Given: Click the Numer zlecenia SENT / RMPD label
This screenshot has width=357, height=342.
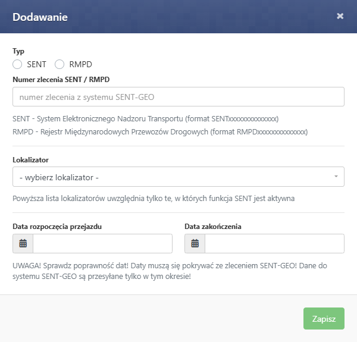Looking at the screenshot, I should pos(61,80).
